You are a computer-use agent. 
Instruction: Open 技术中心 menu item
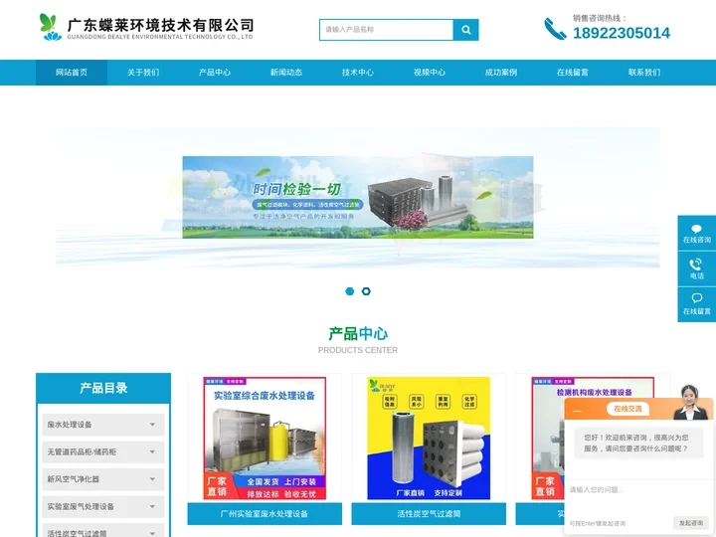click(x=358, y=73)
